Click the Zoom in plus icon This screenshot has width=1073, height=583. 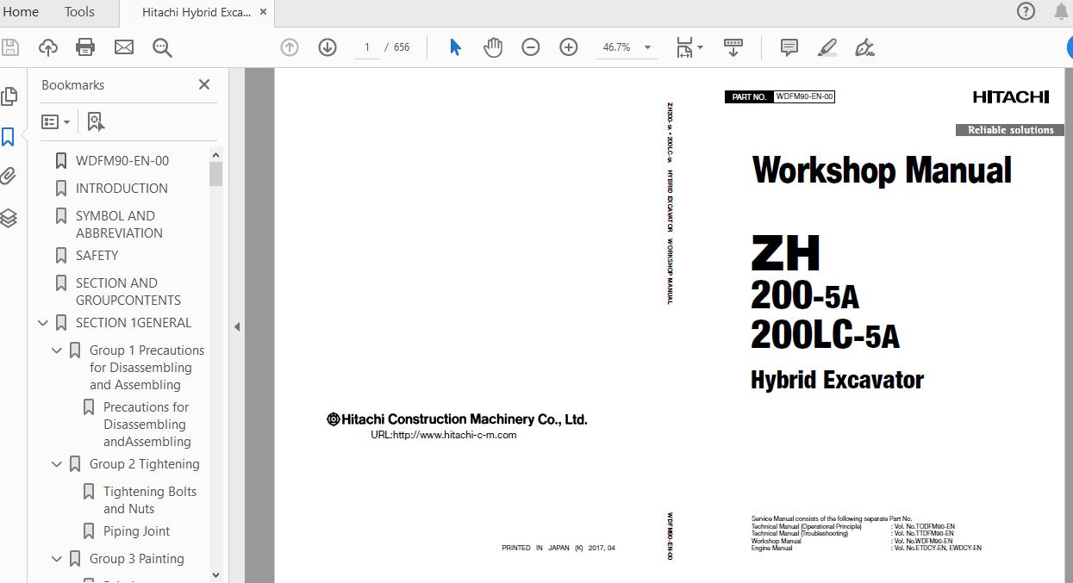coord(569,47)
